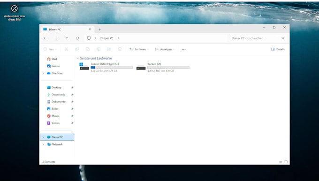Viewport: 319px width, 181px height.
Task: Click the Delete trash icon
Action: click(x=120, y=49)
